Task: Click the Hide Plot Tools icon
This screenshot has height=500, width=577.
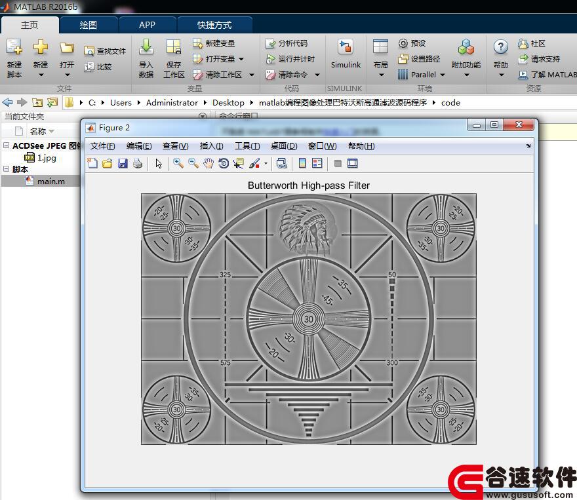Action: pyautogui.click(x=338, y=163)
